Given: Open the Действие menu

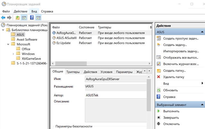Looking at the screenshot, I should point(20,11).
